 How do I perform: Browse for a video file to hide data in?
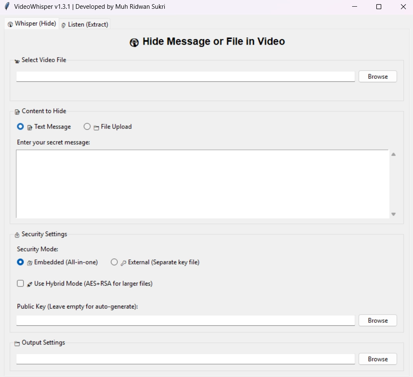(x=378, y=76)
